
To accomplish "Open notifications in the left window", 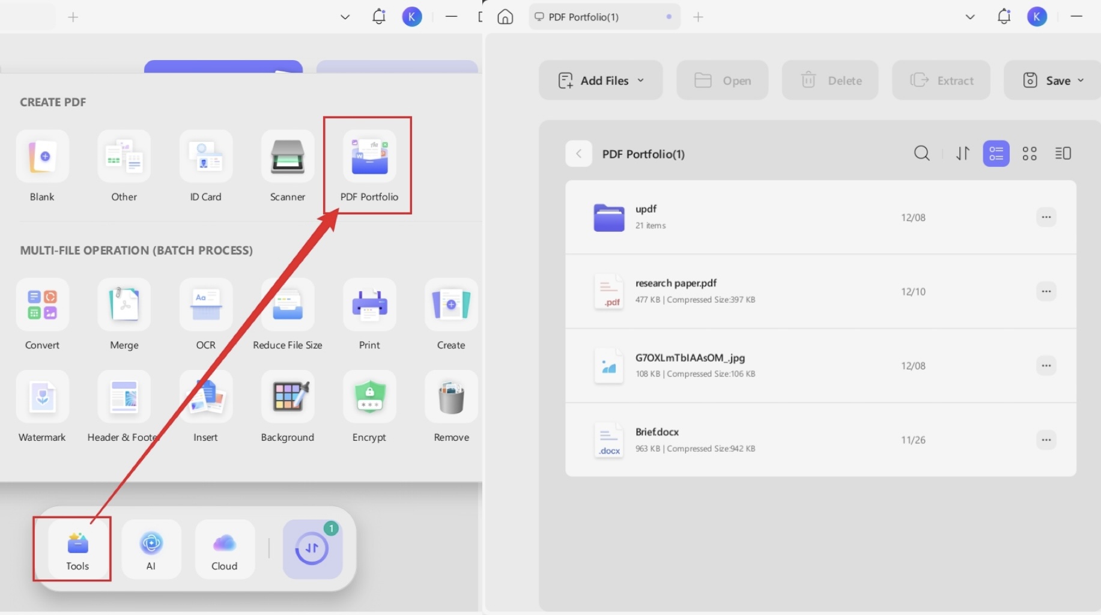I will click(378, 17).
